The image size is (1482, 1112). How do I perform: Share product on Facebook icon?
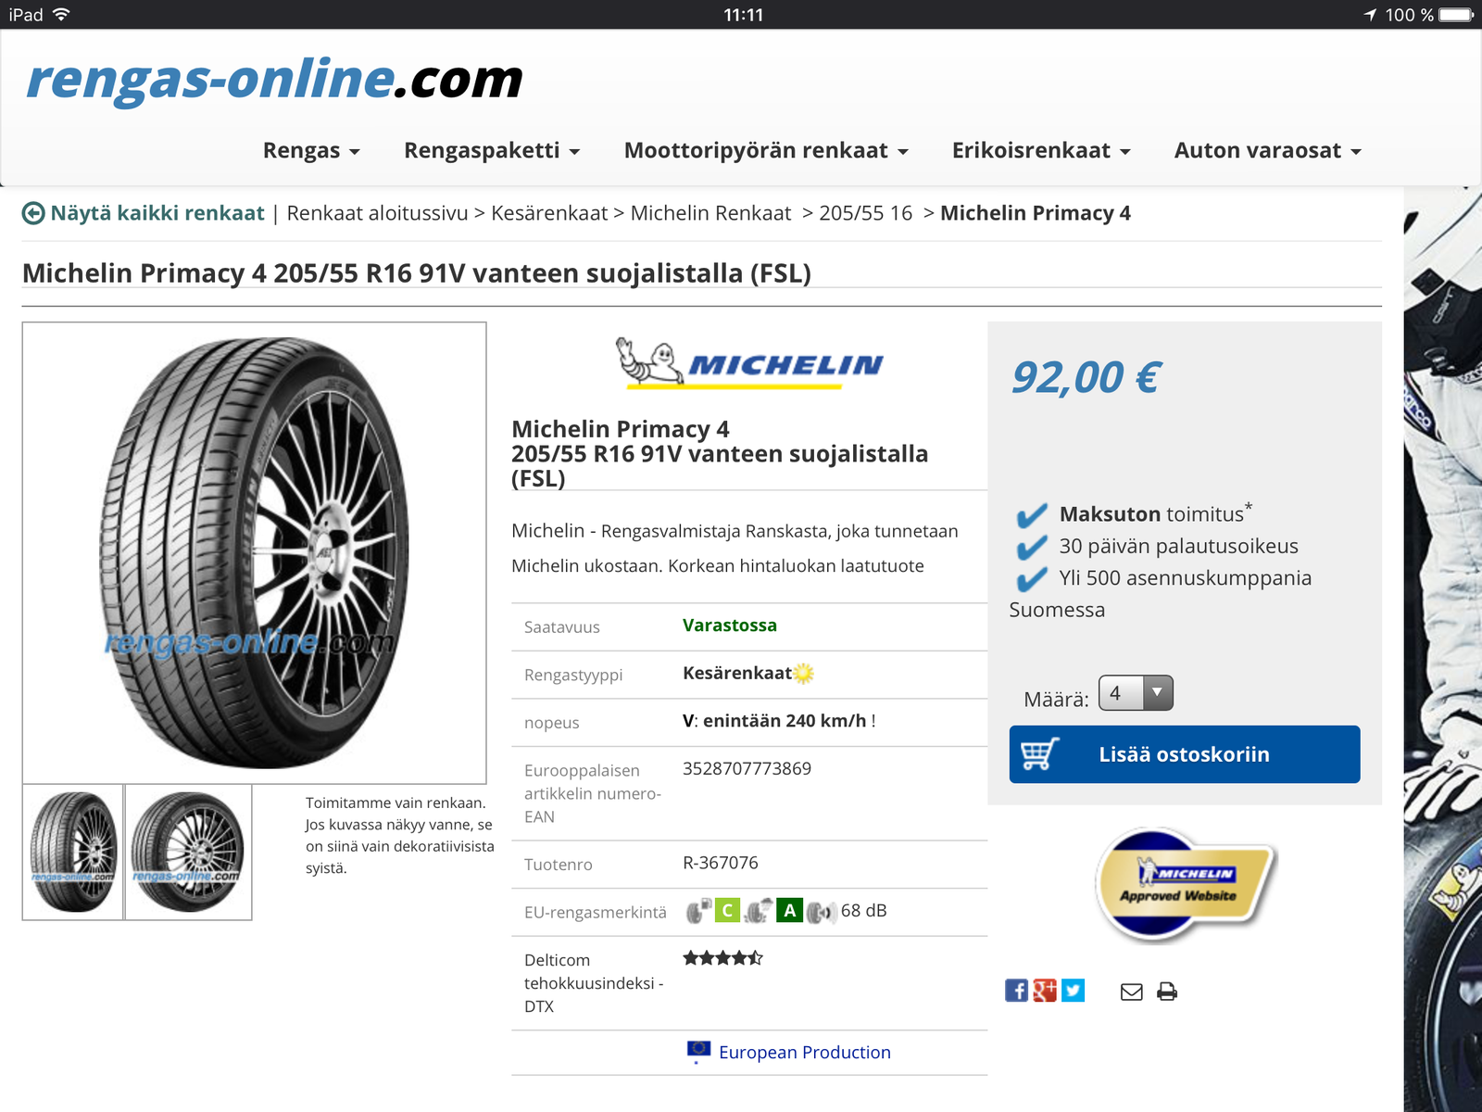coord(1016,991)
